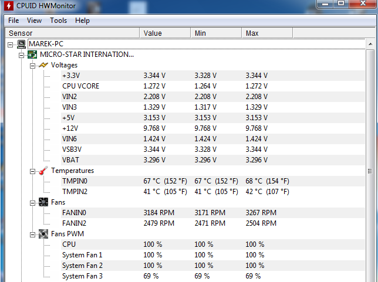Close the HWMonitor window

[x=363, y=4]
